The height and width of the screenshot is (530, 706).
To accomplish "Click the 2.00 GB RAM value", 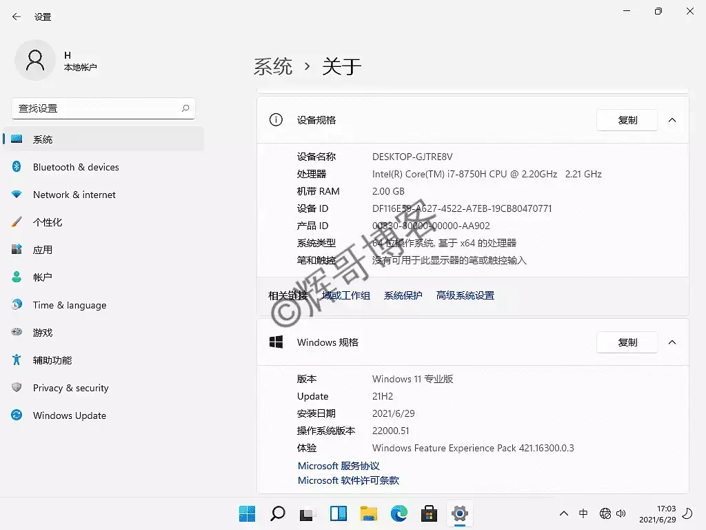I will coord(388,192).
